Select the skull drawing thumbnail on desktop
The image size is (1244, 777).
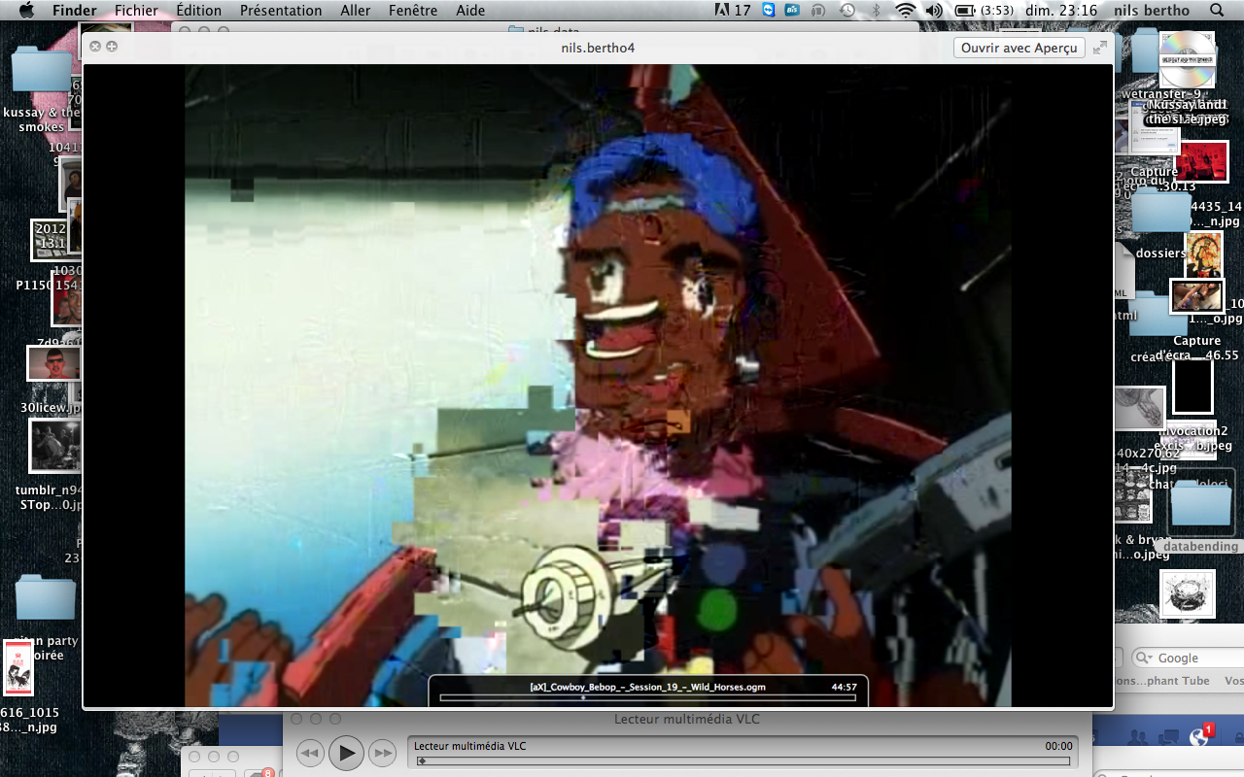point(1188,594)
